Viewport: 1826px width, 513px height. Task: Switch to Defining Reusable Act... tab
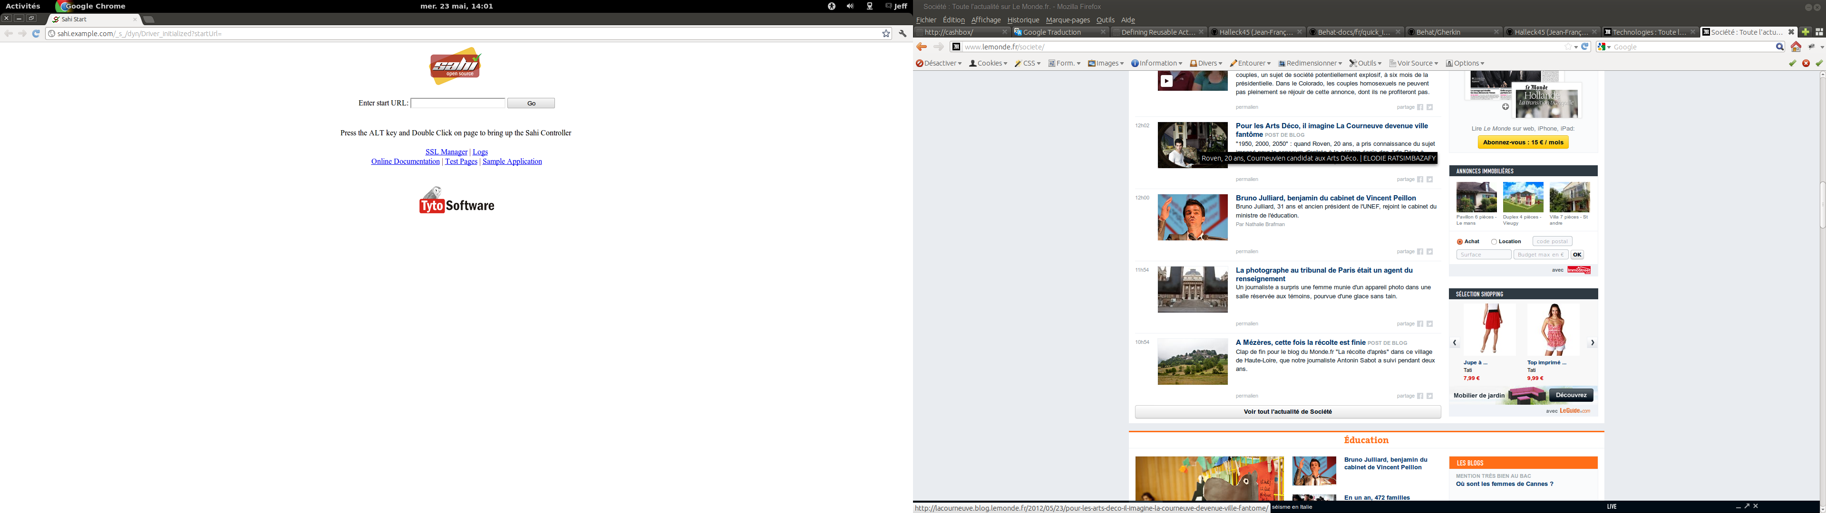point(1158,32)
